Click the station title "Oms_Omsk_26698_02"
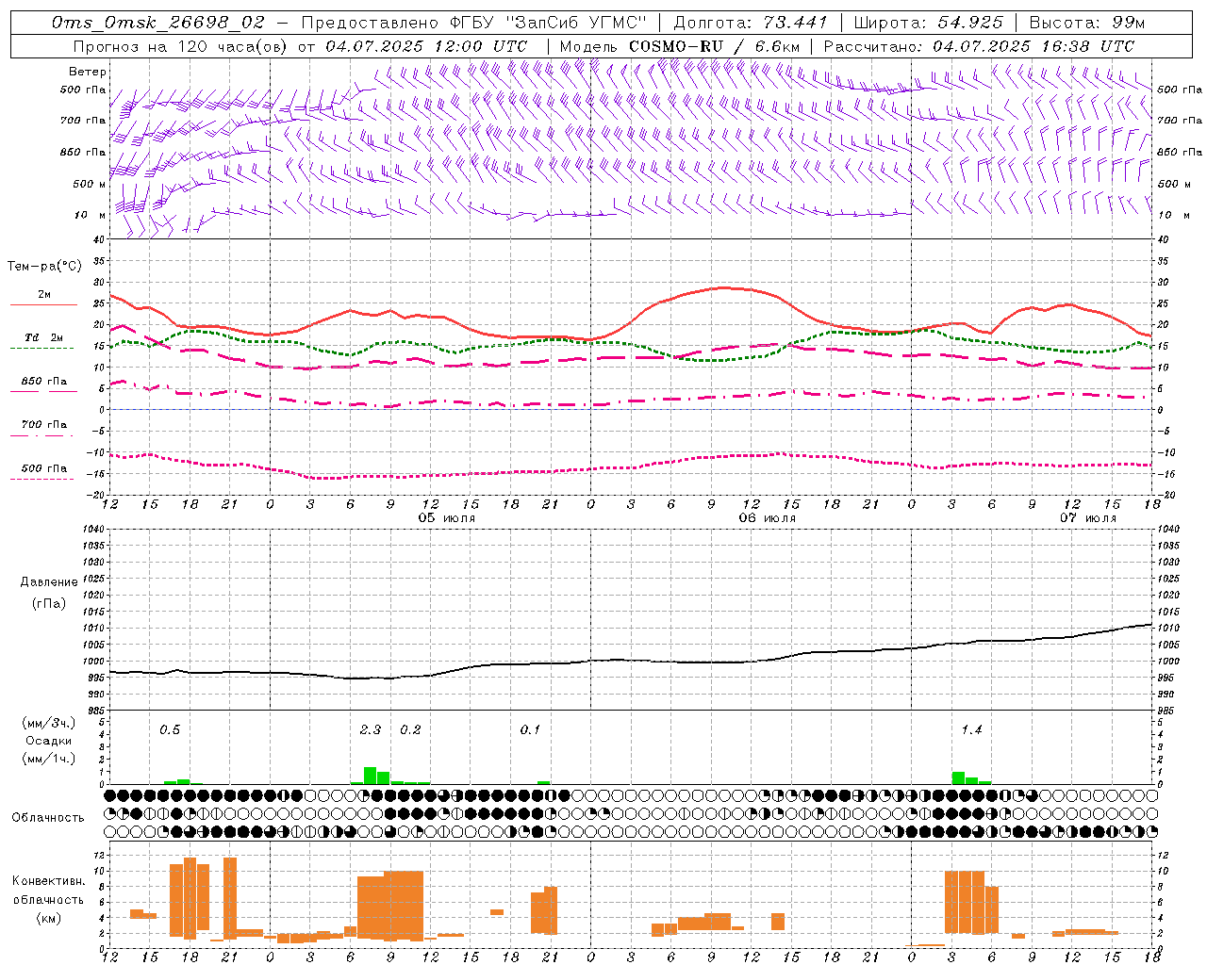 click(x=157, y=23)
